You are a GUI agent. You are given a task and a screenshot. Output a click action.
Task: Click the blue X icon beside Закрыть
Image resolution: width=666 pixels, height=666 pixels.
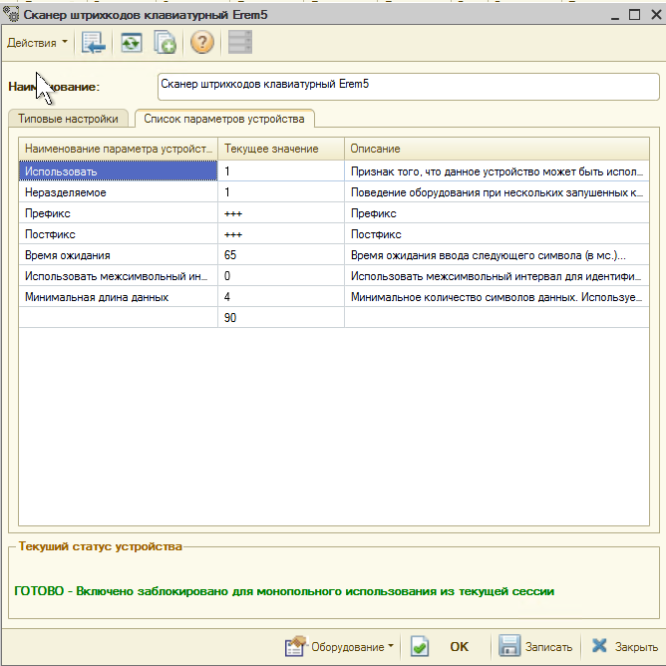coord(599,646)
